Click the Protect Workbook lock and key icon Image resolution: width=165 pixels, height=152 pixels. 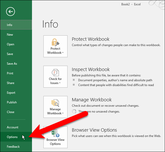[55, 42]
